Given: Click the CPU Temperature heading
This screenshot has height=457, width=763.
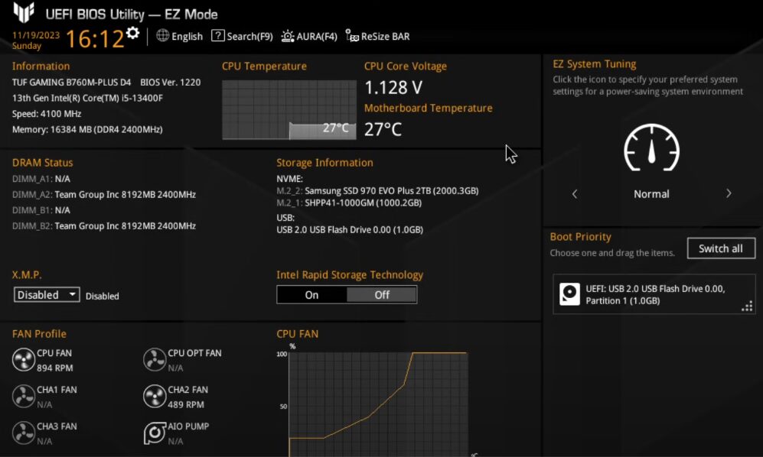Looking at the screenshot, I should click(x=265, y=66).
